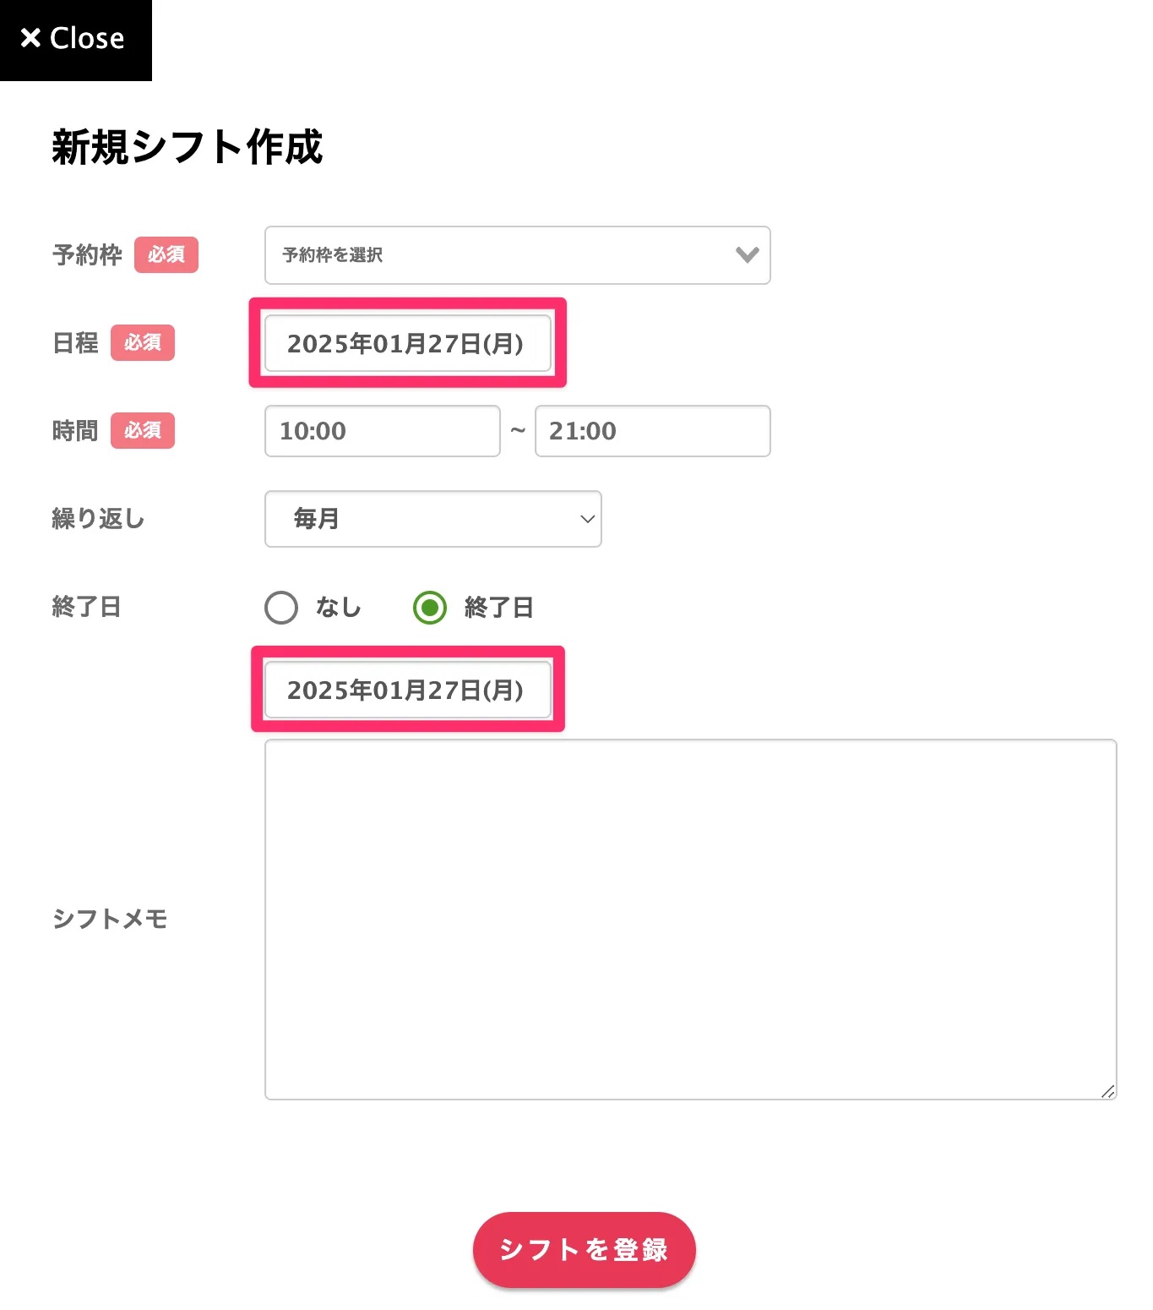The width and height of the screenshot is (1153, 1310).
Task: Click the 必須 badge next to 時間
Action: pos(142,430)
